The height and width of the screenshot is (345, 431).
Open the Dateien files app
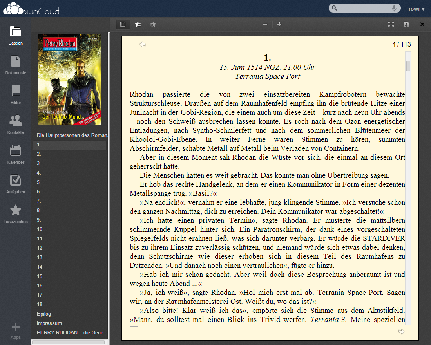coord(16,36)
